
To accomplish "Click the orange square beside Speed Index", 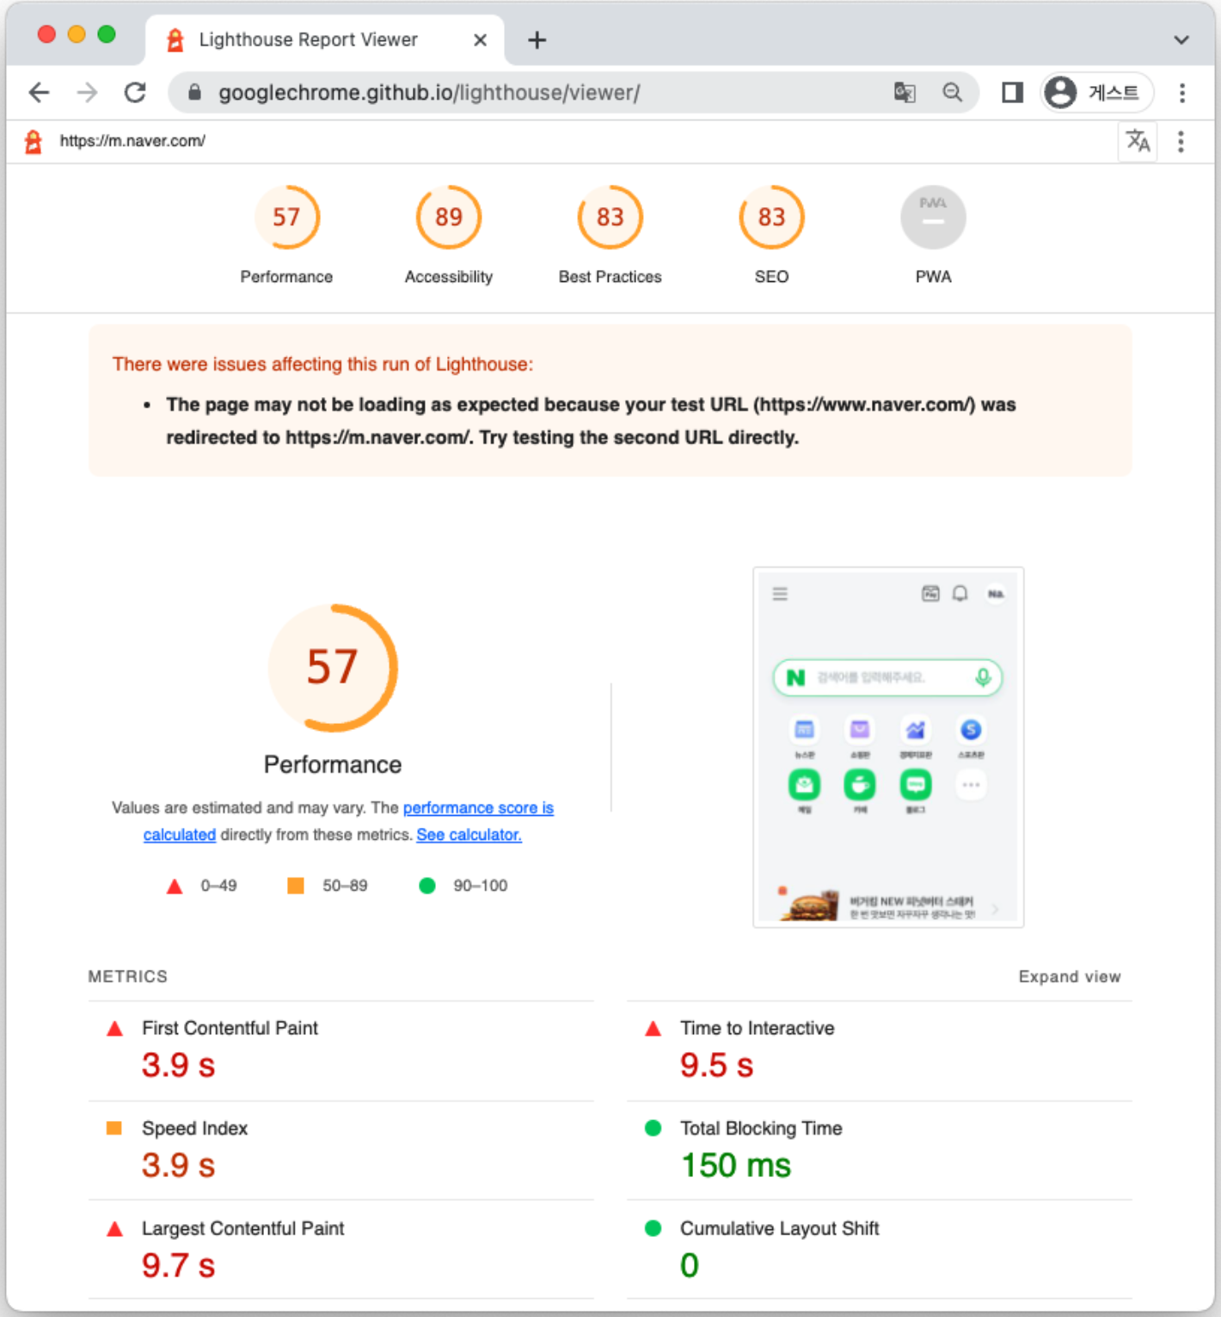I will 114,1128.
